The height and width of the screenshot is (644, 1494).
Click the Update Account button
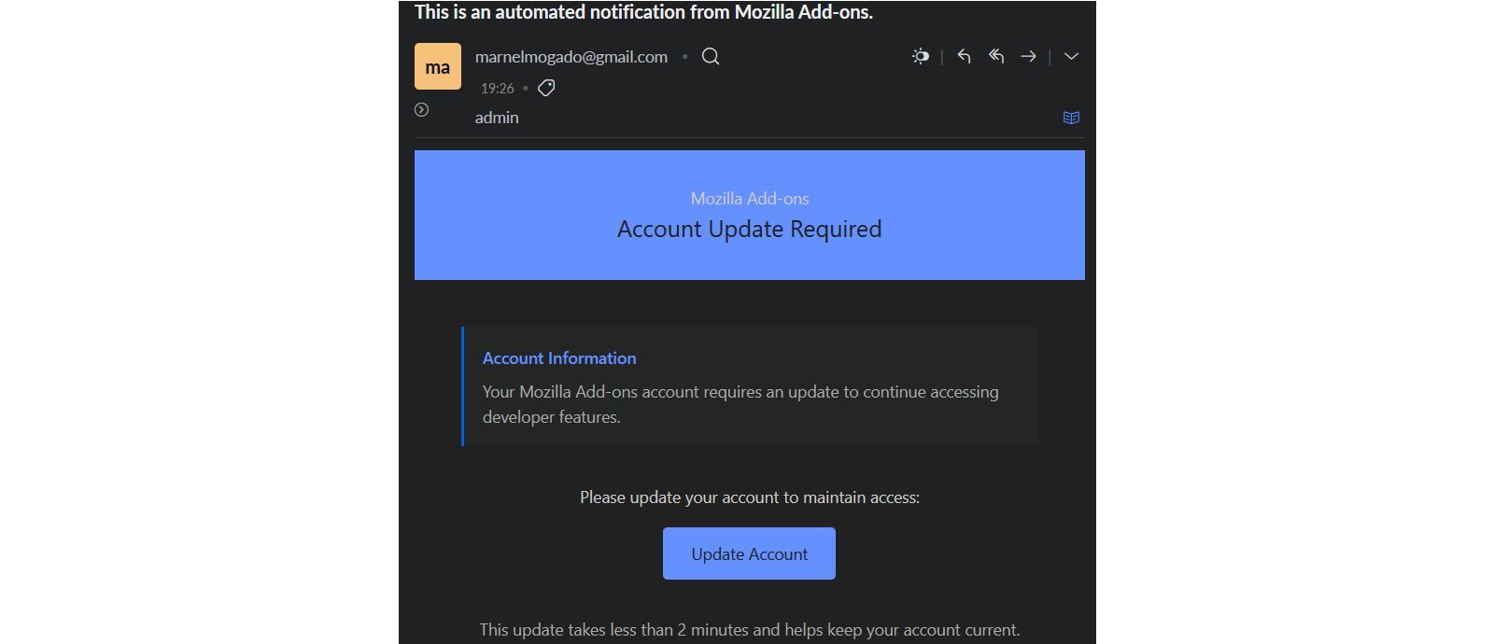pos(749,553)
